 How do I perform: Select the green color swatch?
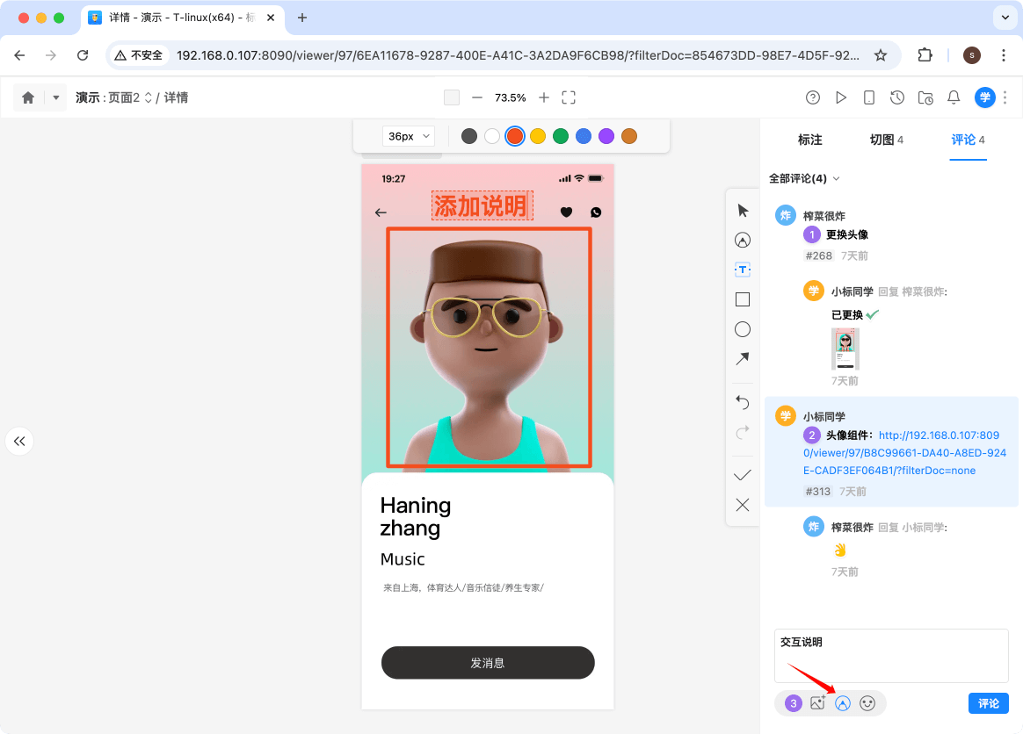click(x=561, y=136)
